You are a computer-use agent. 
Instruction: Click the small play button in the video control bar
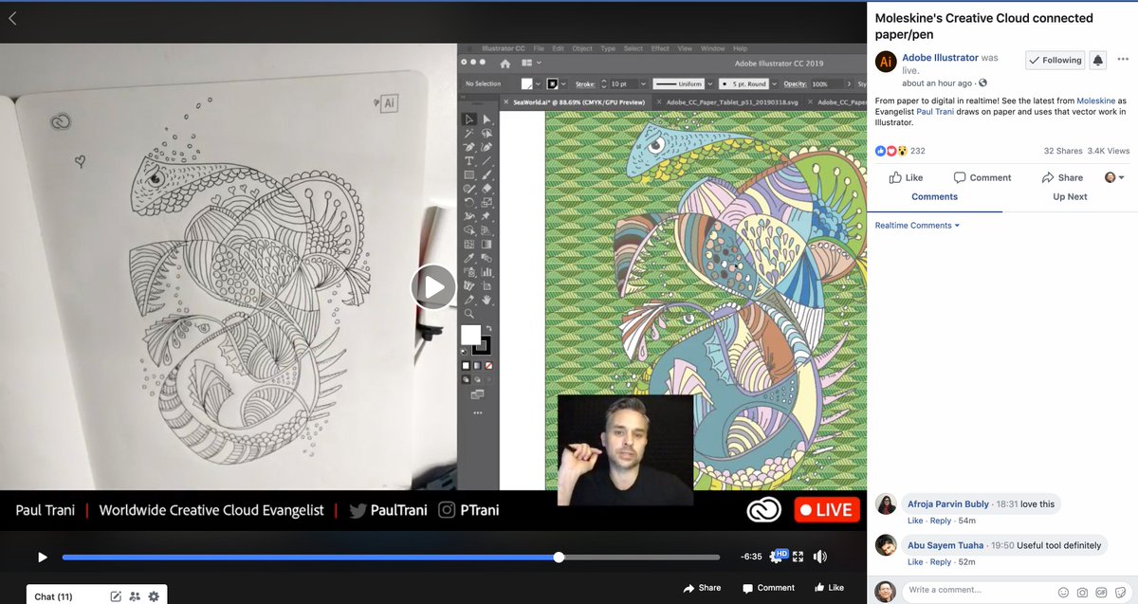(42, 558)
